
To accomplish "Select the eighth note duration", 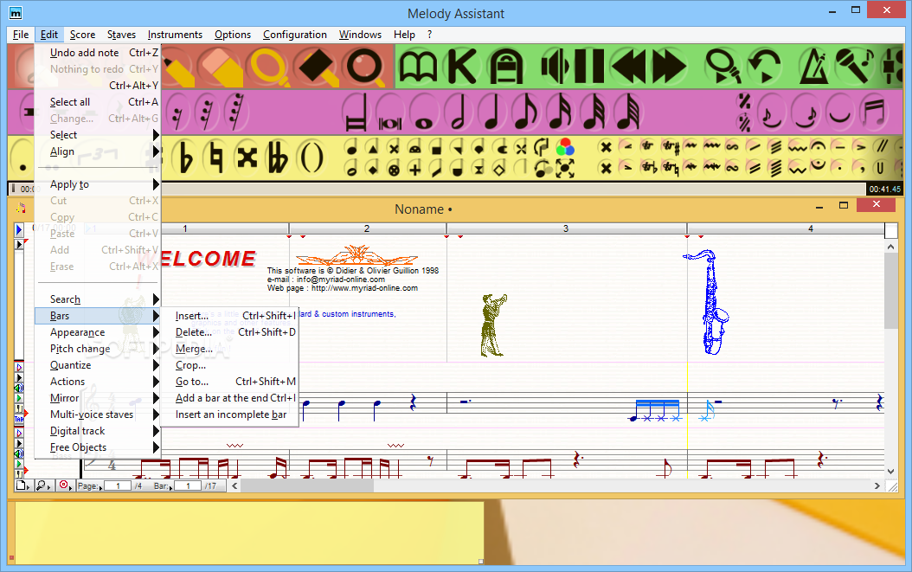I will click(x=526, y=112).
